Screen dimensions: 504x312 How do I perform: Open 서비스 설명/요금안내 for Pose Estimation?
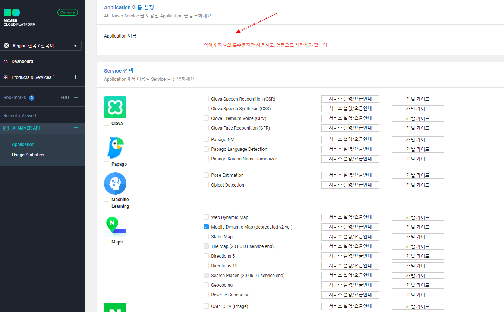pos(350,175)
